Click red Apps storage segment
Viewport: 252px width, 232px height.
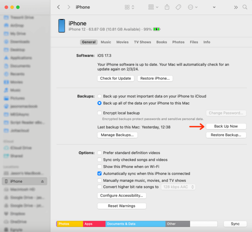[x=94, y=224]
